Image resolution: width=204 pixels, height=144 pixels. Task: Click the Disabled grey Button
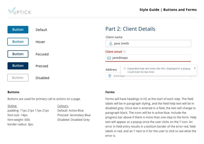18,78
